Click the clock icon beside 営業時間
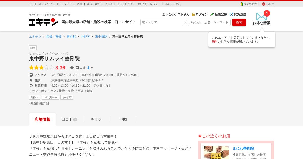 pos(31,86)
